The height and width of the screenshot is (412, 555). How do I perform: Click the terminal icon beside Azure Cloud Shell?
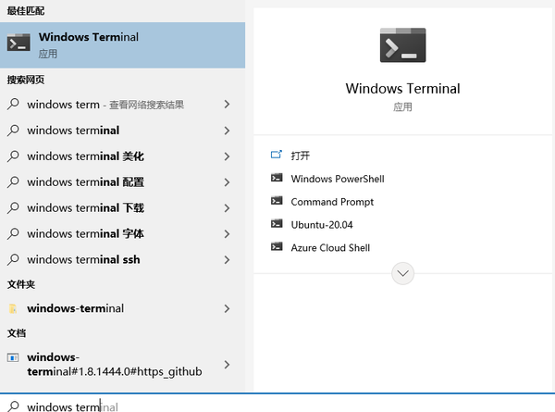tap(277, 246)
